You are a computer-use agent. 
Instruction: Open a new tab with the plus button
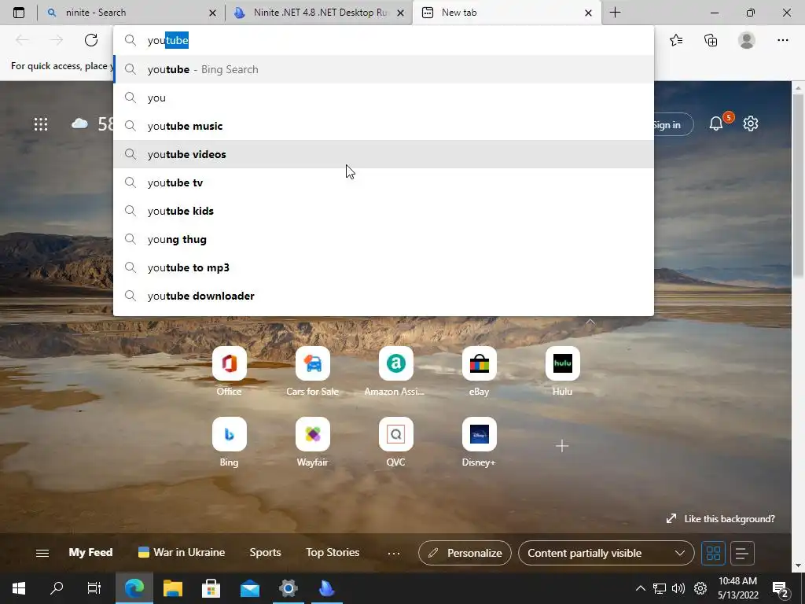click(615, 13)
